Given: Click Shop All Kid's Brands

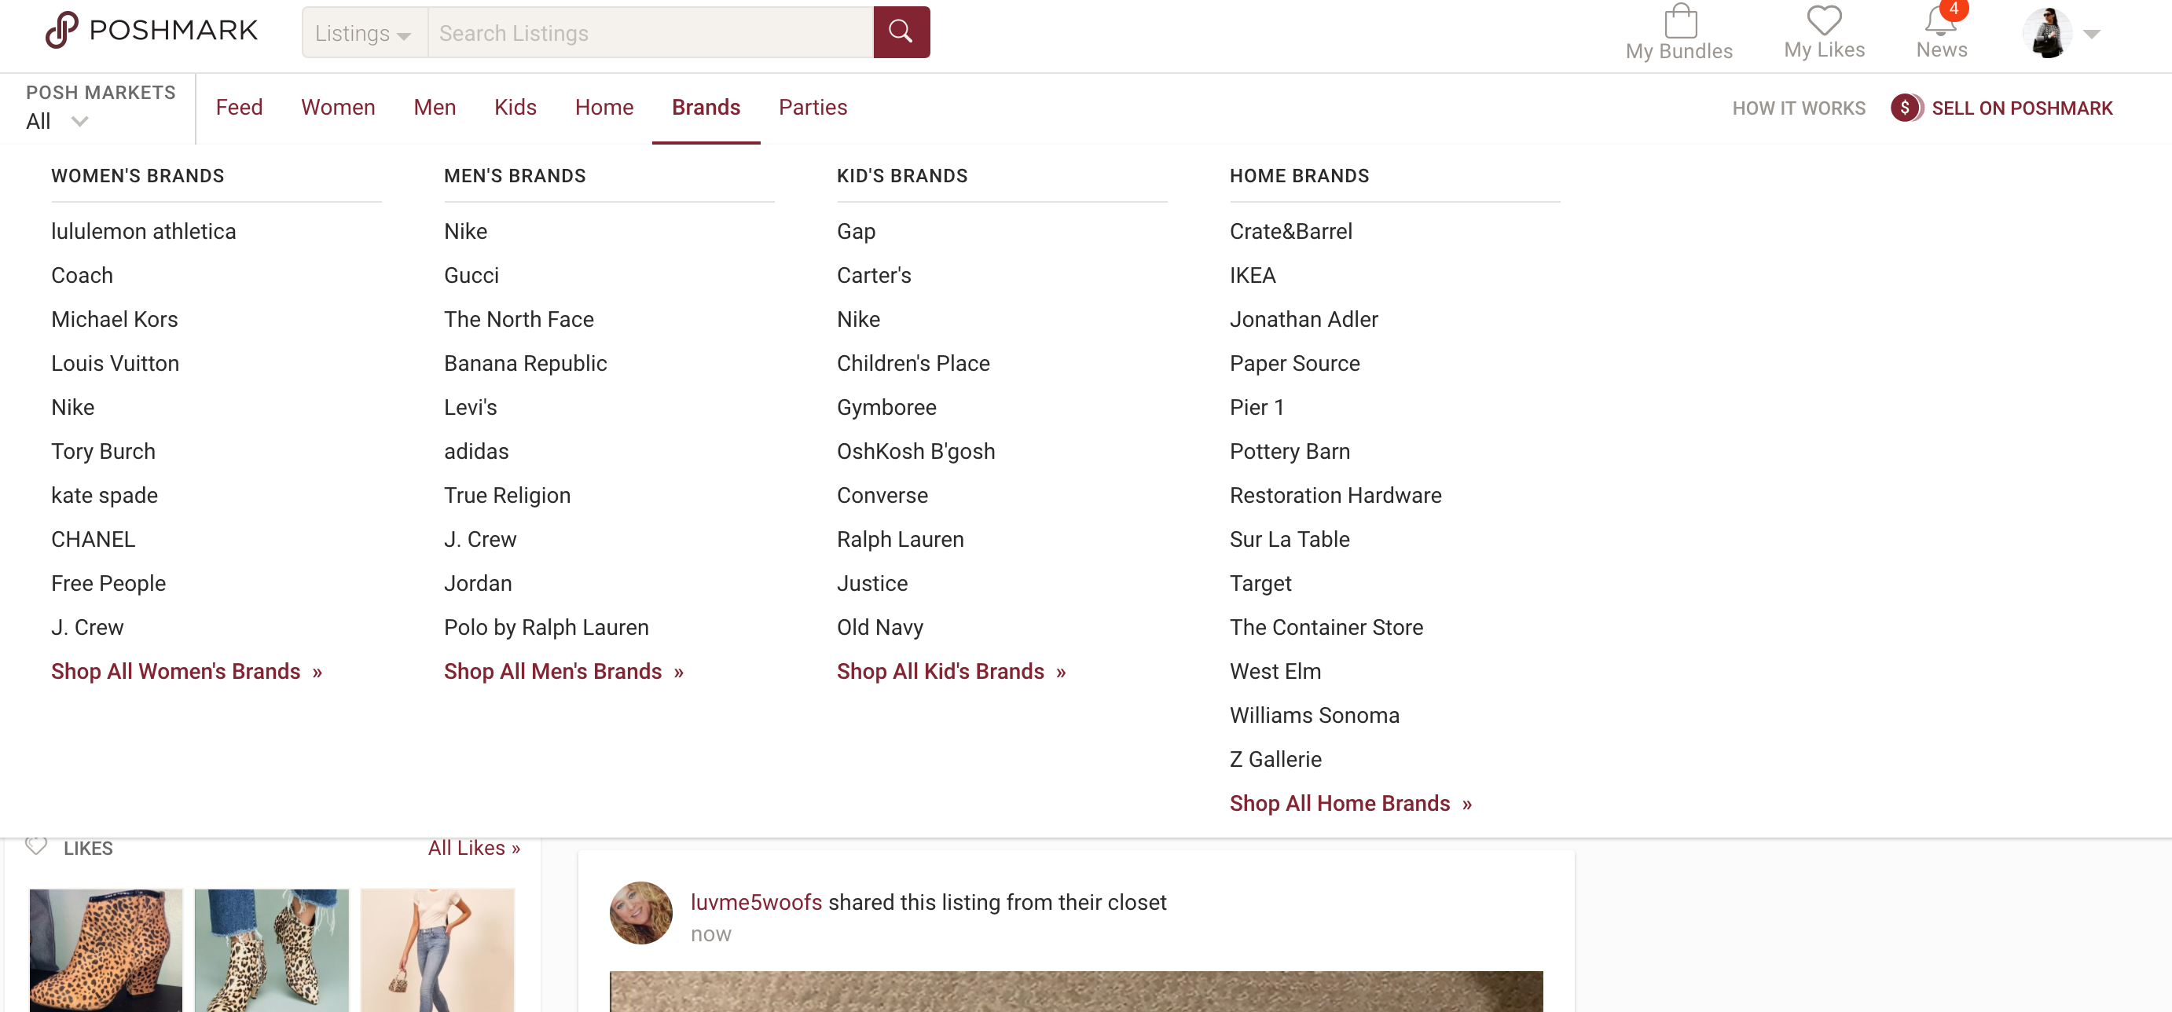Looking at the screenshot, I should tap(951, 671).
